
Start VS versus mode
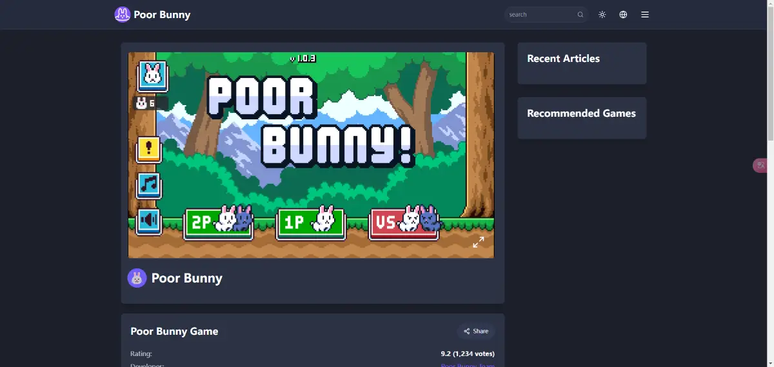(404, 223)
